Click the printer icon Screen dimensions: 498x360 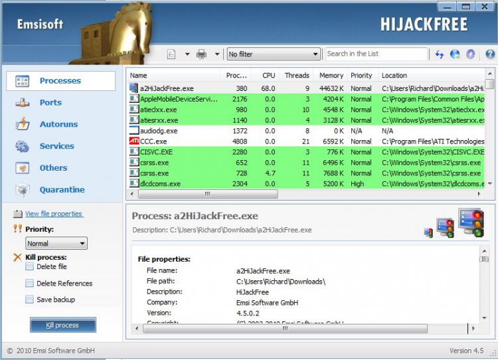click(201, 54)
